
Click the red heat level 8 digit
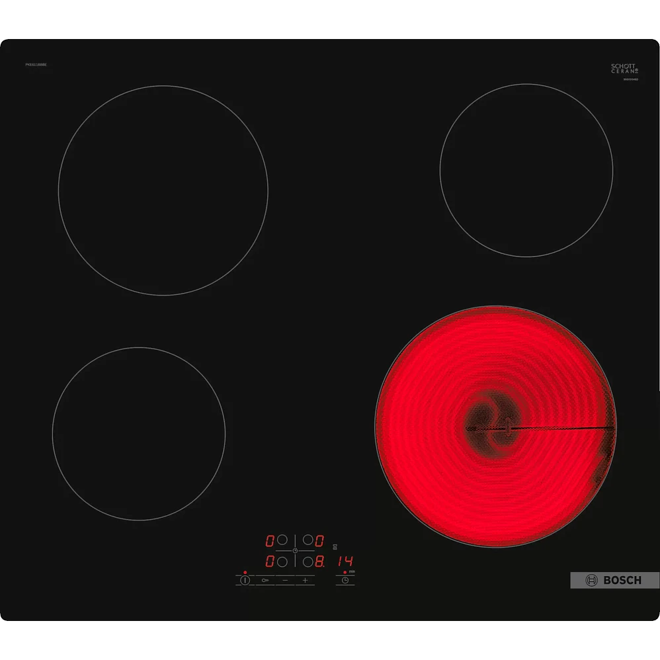[319, 561]
